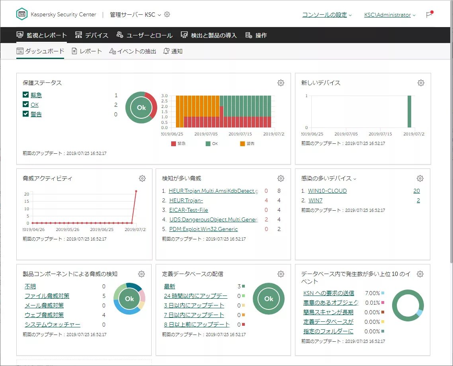Open UDS:DangerousObject.Multi.Generic threat link
Image resolution: width=453 pixels, height=366 pixels.
pos(213,219)
